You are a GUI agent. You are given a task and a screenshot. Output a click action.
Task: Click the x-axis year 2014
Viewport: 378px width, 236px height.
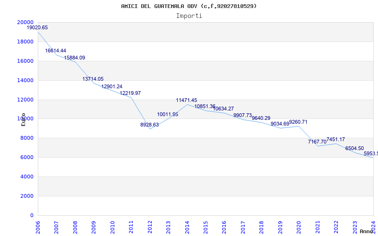click(187, 227)
